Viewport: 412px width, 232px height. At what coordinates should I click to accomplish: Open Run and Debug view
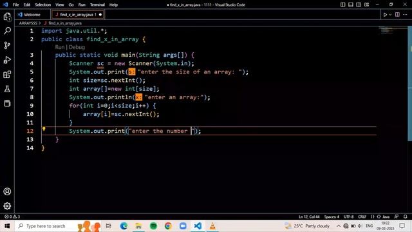pos(7,60)
